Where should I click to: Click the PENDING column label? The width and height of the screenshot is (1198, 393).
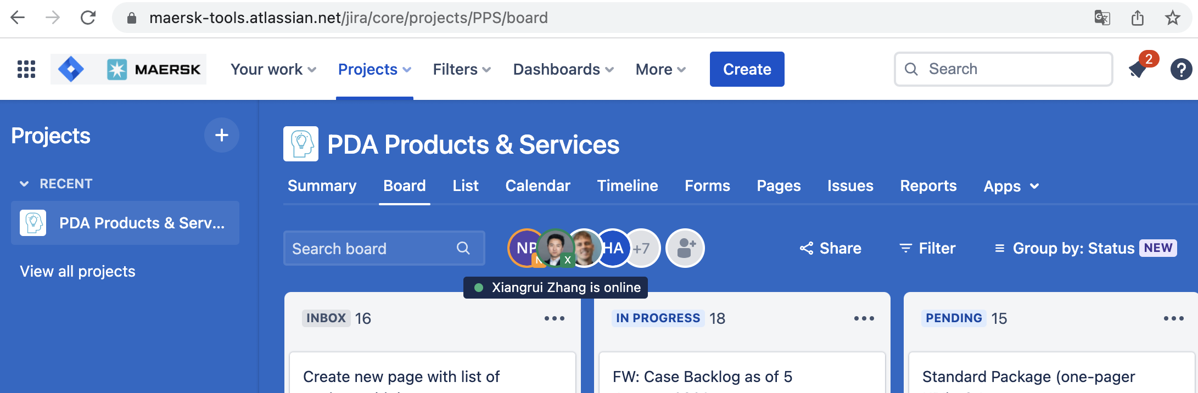pos(954,318)
